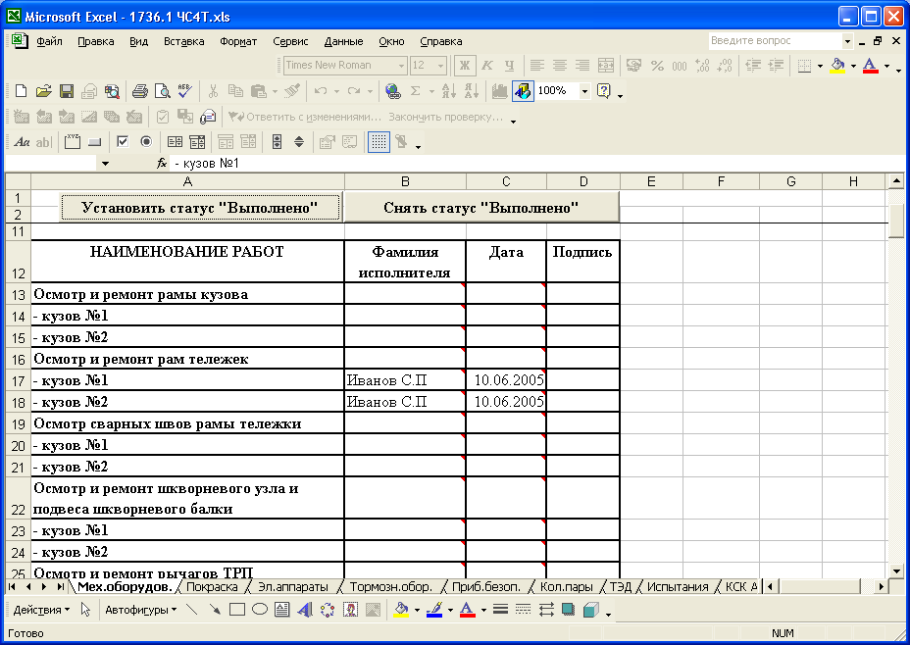
Task: Run the ABC spelling check icon
Action: (184, 91)
